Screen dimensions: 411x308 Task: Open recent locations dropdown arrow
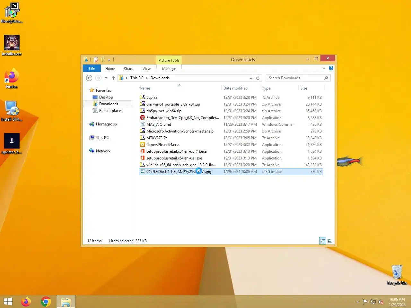point(106,78)
